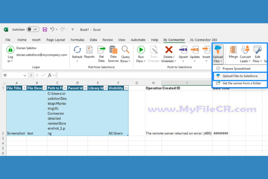Screen dimensions: 268x179
Task: Select row 3 header
Action: [x=3, y=138]
